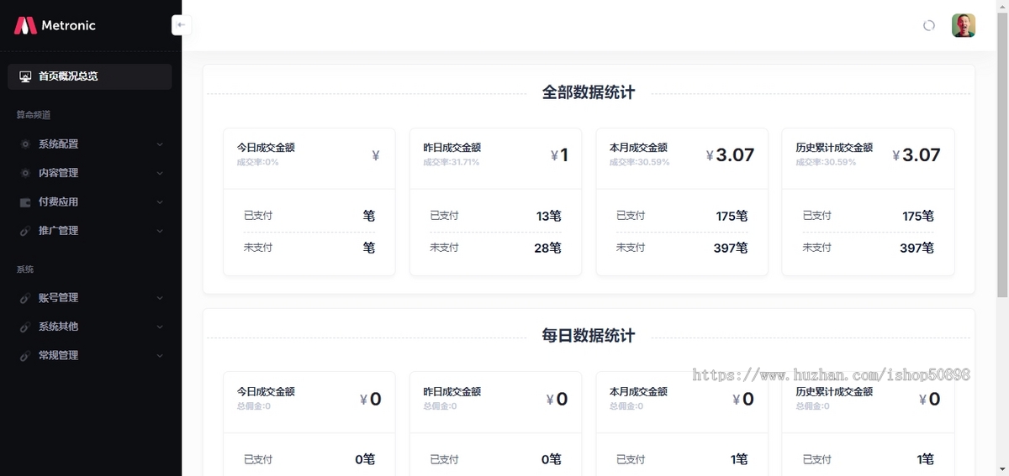
Task: Expand the 付费应用 chevron
Action: (x=160, y=202)
